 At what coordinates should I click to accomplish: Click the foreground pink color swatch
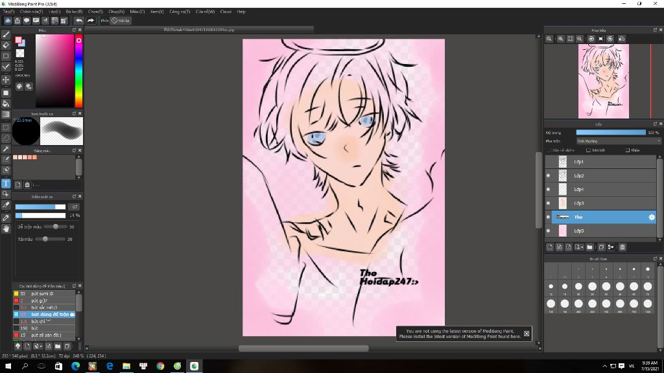point(18,40)
